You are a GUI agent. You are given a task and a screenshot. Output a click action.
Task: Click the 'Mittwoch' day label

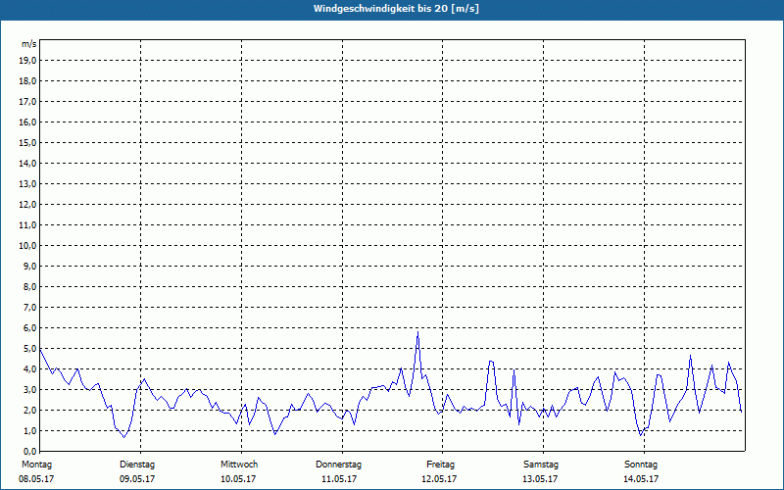tap(239, 465)
